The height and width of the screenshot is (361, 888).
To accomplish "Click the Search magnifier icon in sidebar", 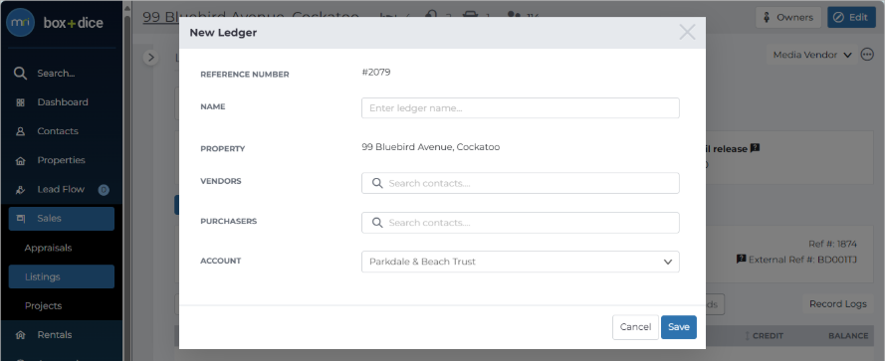I will pos(20,73).
